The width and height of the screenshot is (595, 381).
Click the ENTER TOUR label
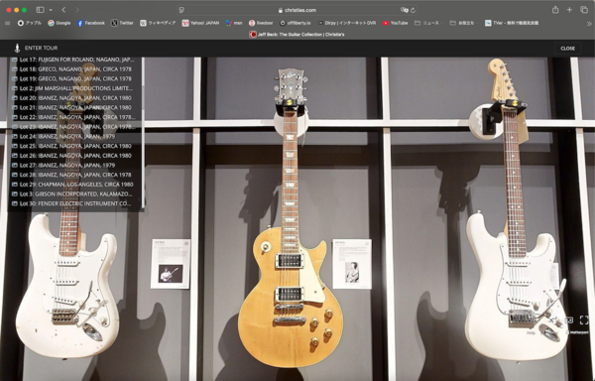point(41,48)
